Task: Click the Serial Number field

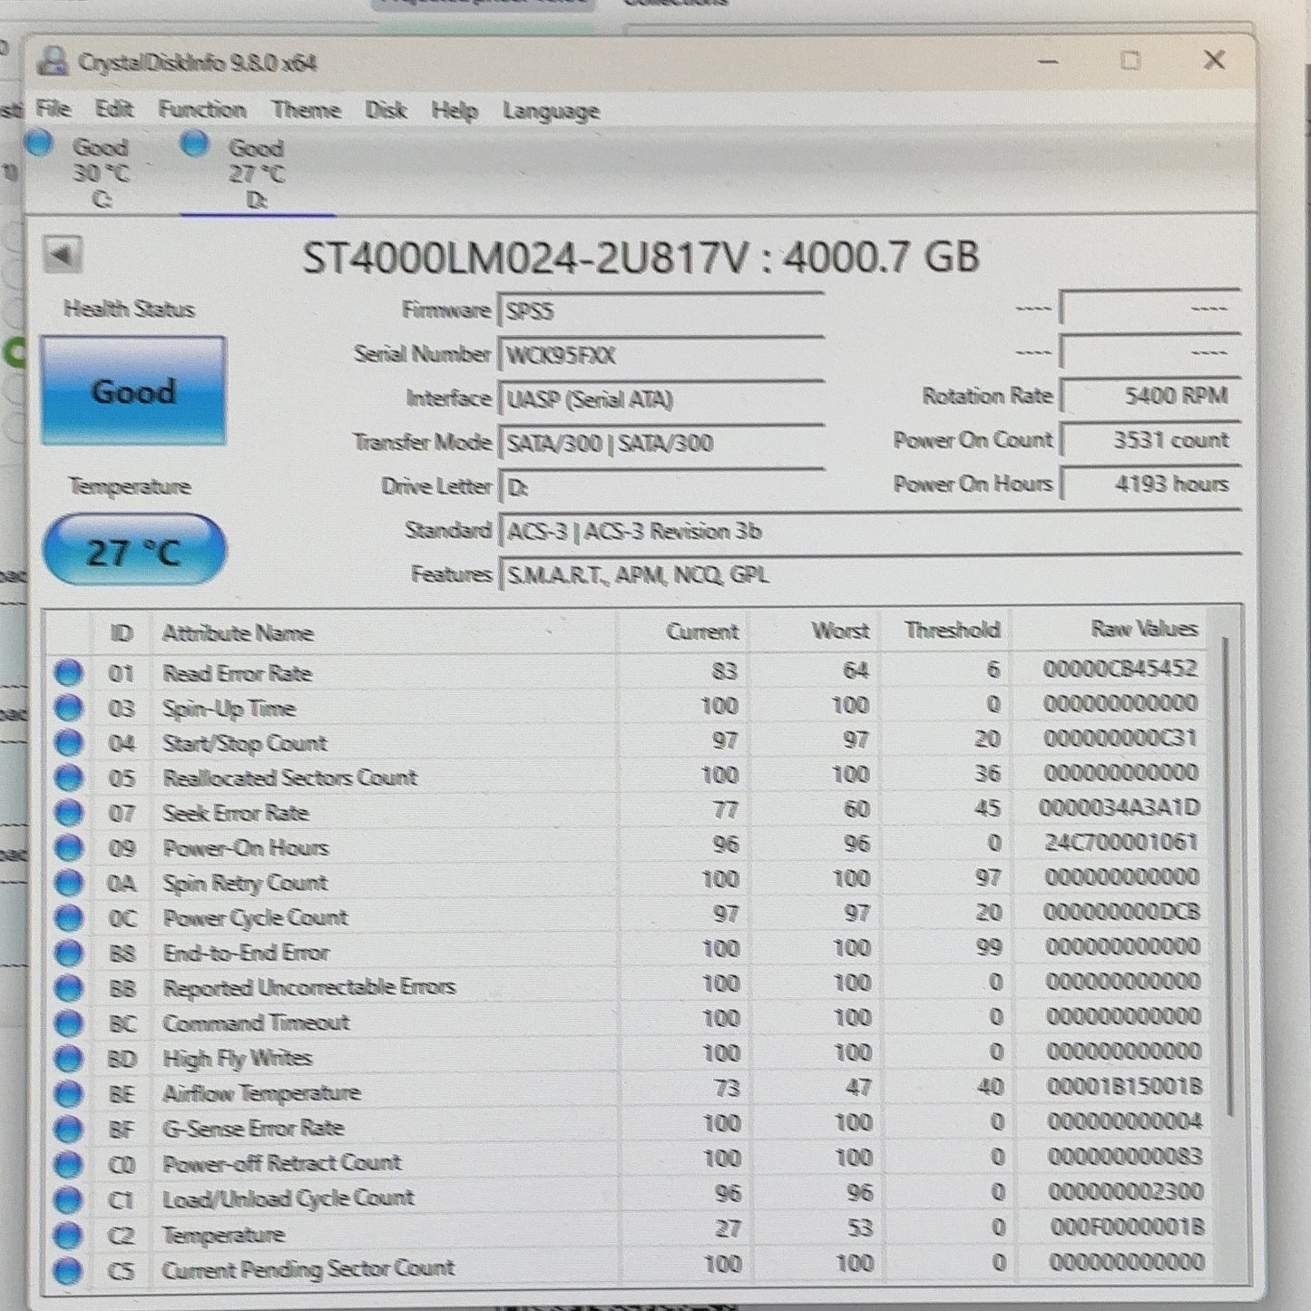Action: 660,354
